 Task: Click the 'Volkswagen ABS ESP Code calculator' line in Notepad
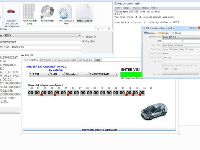click(137, 11)
